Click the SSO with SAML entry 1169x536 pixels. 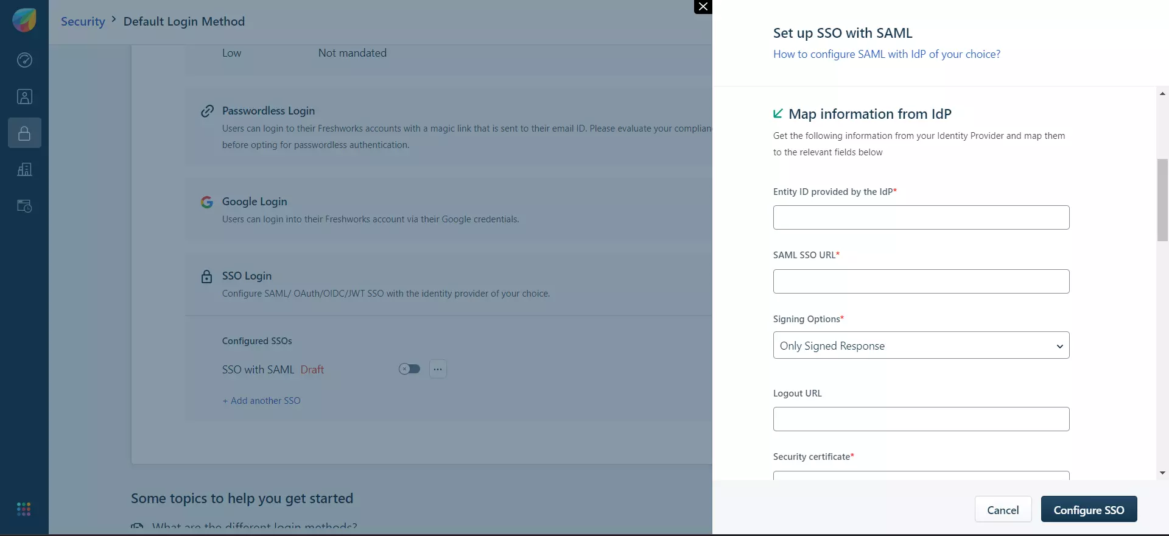pos(258,370)
